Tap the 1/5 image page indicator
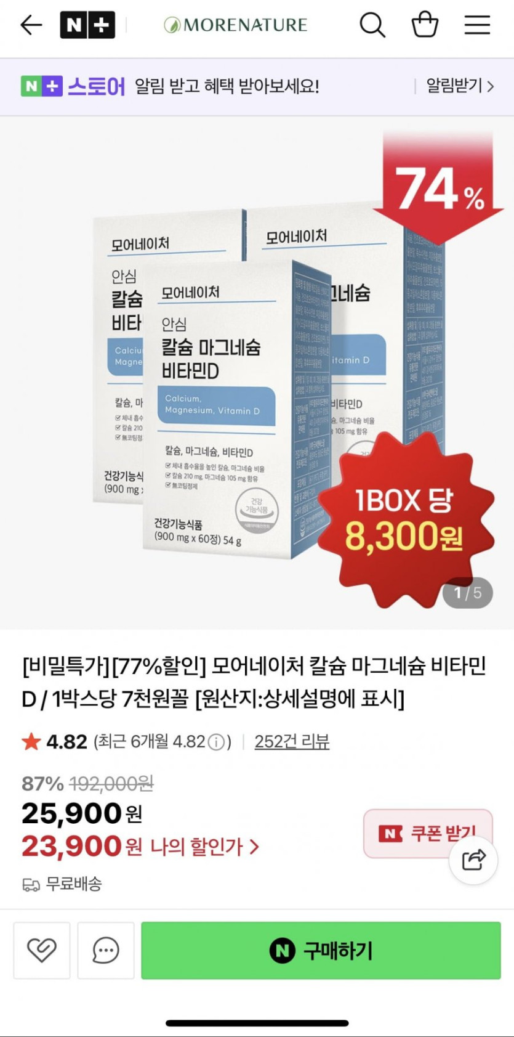Image resolution: width=514 pixels, height=1037 pixels. pyautogui.click(x=468, y=593)
